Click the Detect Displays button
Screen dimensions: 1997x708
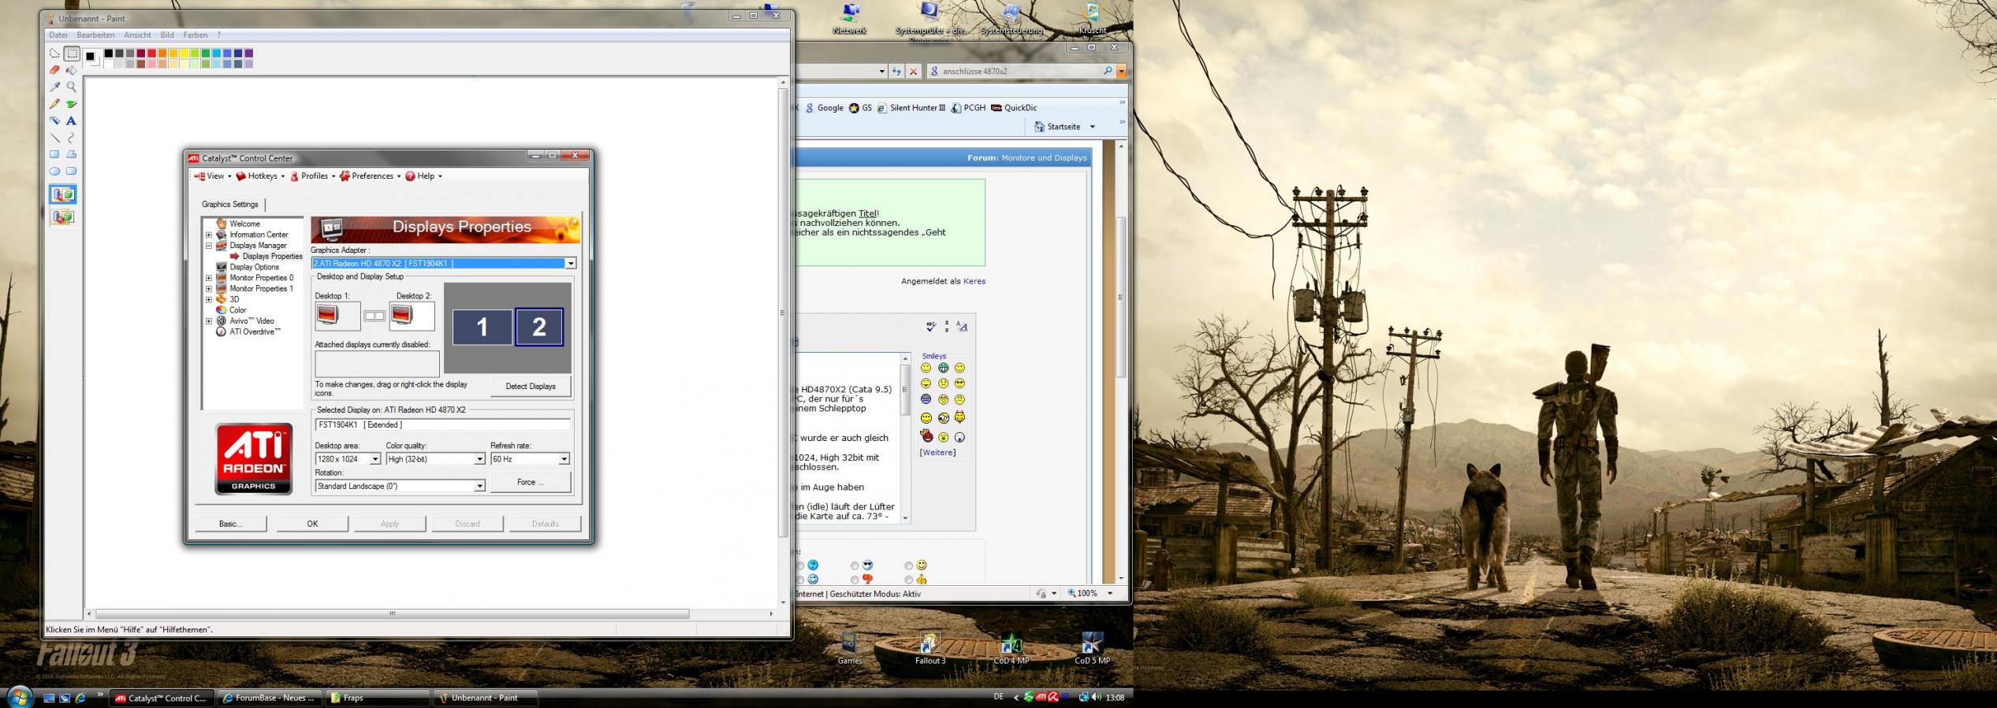(x=531, y=387)
